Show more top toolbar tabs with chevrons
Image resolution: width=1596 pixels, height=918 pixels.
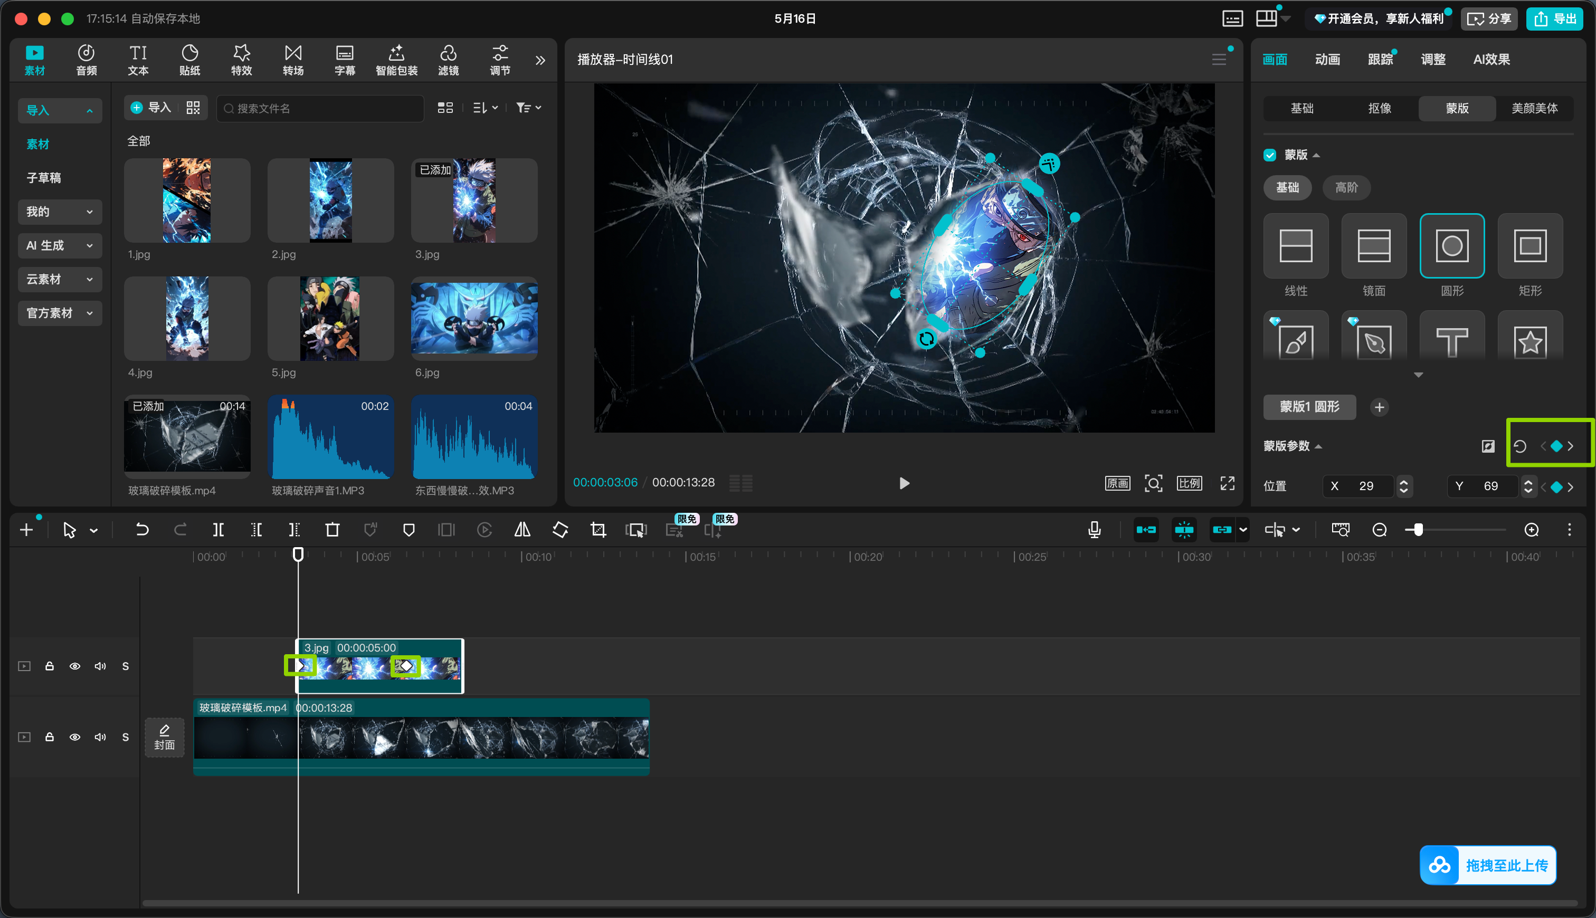coord(540,61)
